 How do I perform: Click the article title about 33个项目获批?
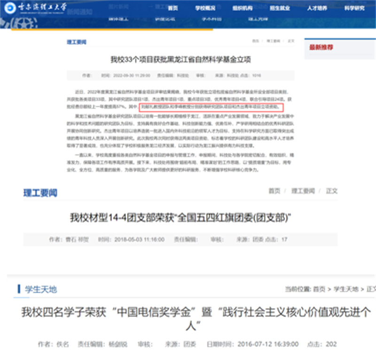180,60
